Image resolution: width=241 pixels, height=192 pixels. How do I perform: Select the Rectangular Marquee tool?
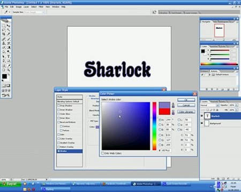tap(4, 26)
